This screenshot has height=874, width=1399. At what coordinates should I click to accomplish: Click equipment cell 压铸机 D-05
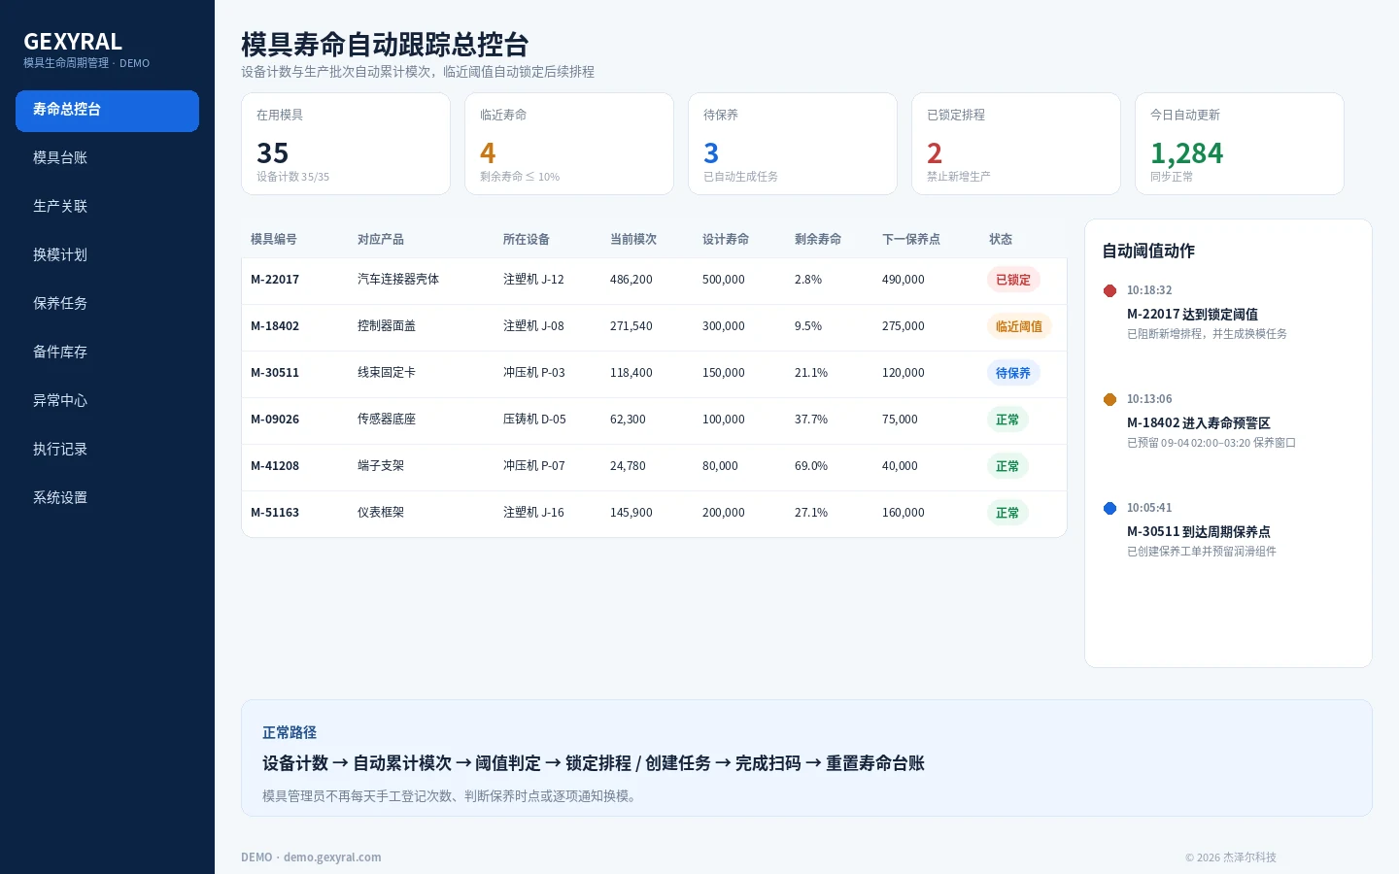tap(534, 420)
